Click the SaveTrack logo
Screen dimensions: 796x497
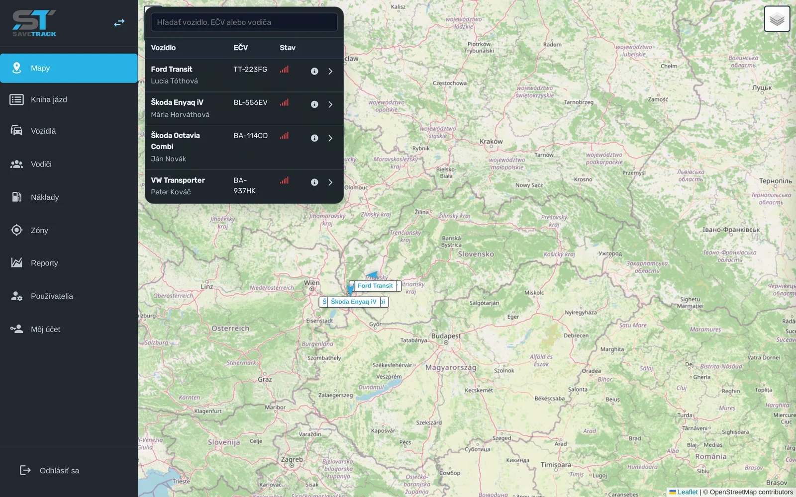[x=34, y=23]
